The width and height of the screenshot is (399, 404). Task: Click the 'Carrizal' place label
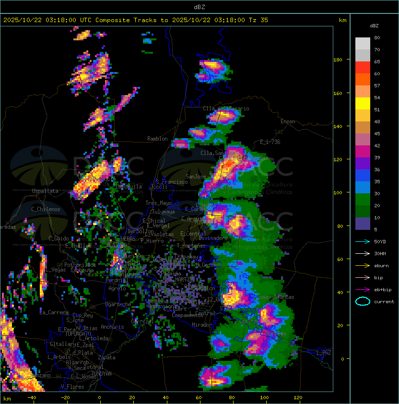[142, 321]
